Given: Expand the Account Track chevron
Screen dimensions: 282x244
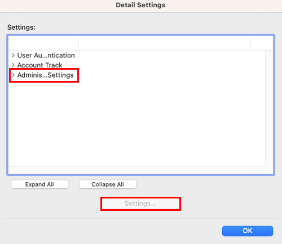Looking at the screenshot, I should 13,65.
